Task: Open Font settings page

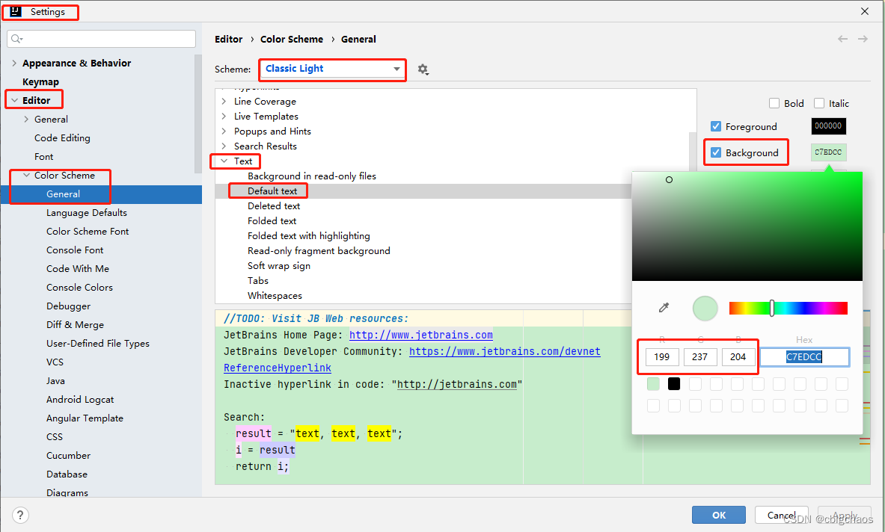Action: (x=43, y=157)
